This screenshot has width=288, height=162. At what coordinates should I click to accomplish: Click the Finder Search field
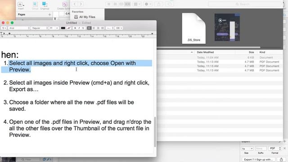tap(245, 4)
